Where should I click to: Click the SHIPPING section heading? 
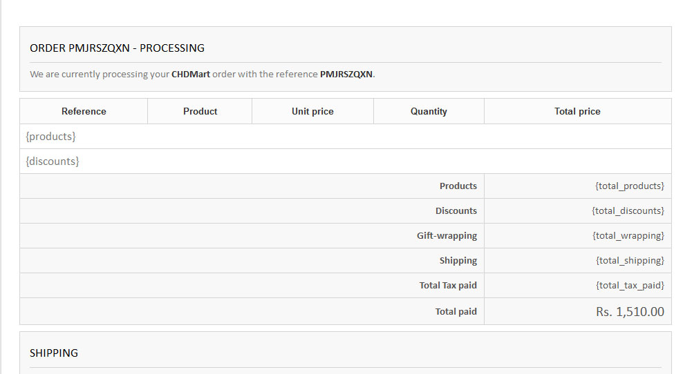[54, 353]
